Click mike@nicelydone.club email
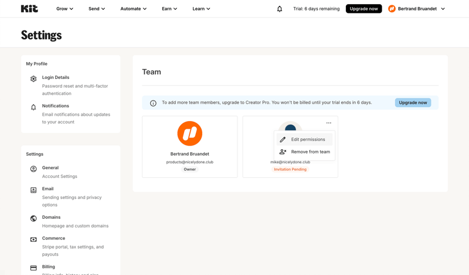The height and width of the screenshot is (275, 469). (x=290, y=162)
